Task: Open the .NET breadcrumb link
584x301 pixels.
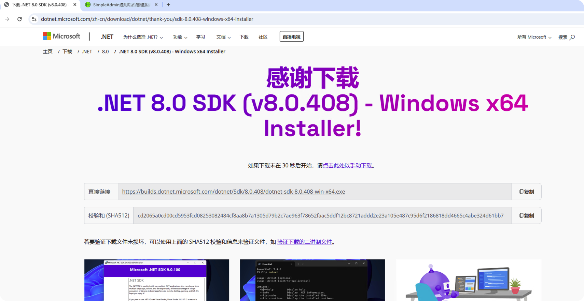Action: (x=87, y=51)
